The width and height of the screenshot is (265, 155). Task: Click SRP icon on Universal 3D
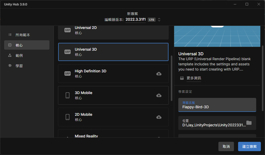point(68,52)
